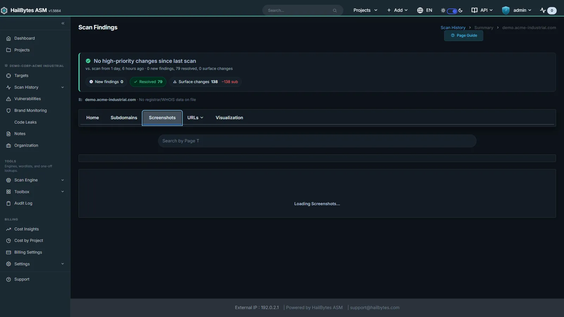
Task: Open the Projects dropdown in top bar
Action: tap(365, 10)
